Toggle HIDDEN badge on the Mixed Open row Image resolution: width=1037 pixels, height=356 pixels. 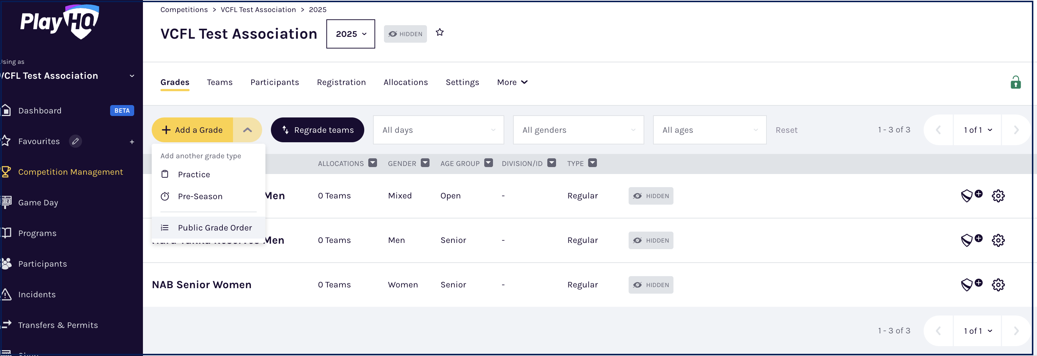tap(650, 196)
